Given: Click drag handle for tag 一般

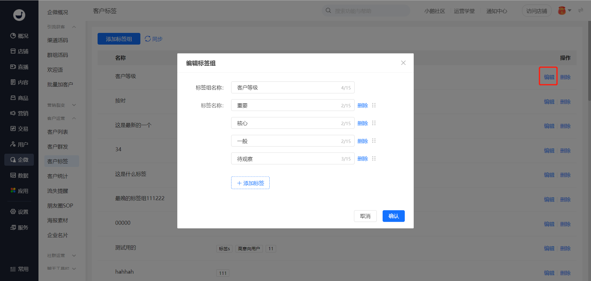Looking at the screenshot, I should tap(374, 141).
